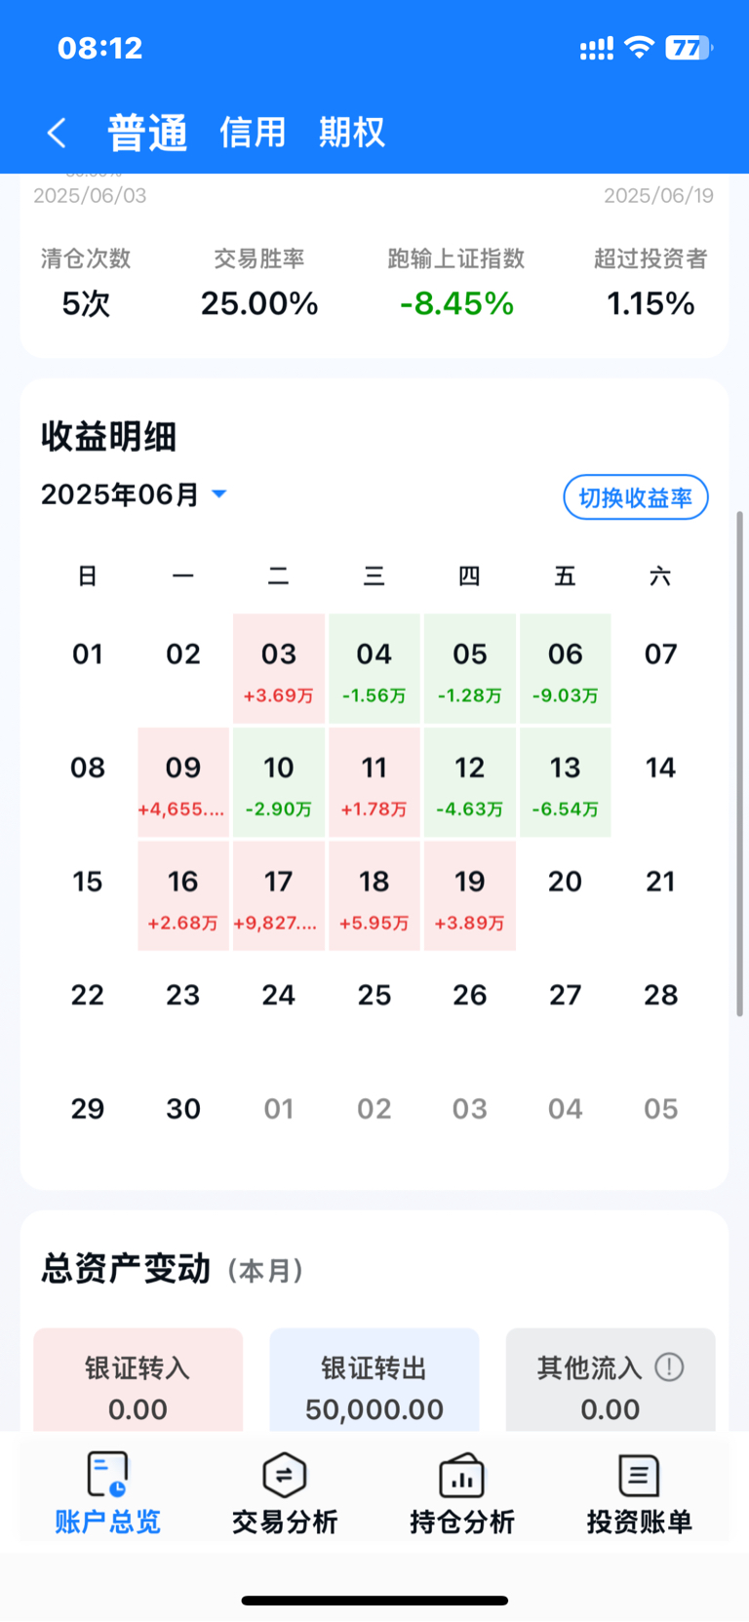Image resolution: width=749 pixels, height=1622 pixels.
Task: Tap the Wi-Fi status icon
Action: point(639,47)
